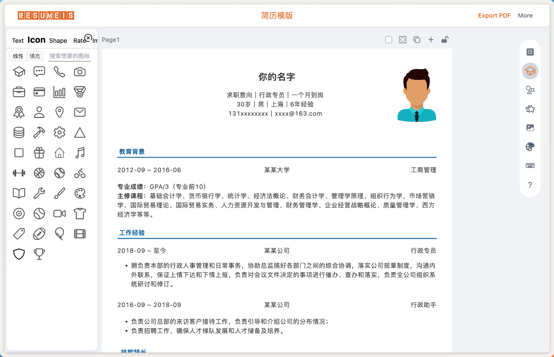The width and height of the screenshot is (554, 357).
Task: Pick the phone handset icon
Action: coord(59,72)
